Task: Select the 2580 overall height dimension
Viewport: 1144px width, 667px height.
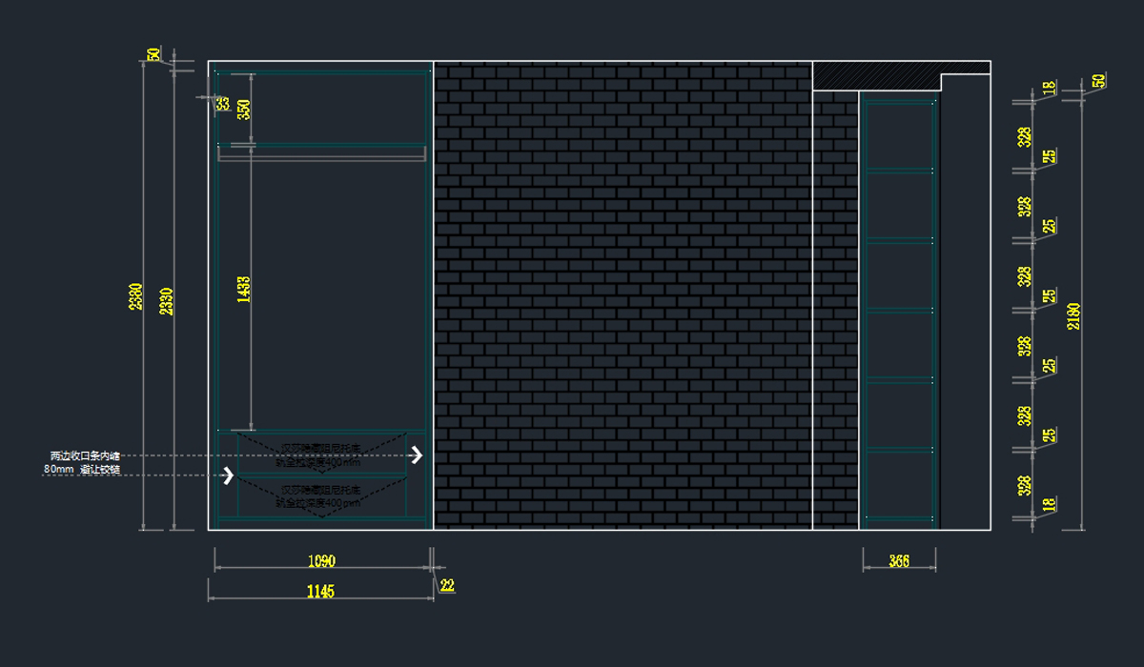Action: point(136,297)
